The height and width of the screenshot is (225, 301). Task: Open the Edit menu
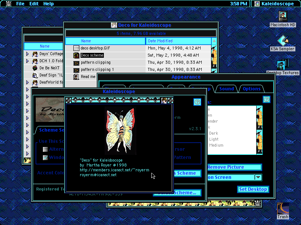pyautogui.click(x=34, y=4)
